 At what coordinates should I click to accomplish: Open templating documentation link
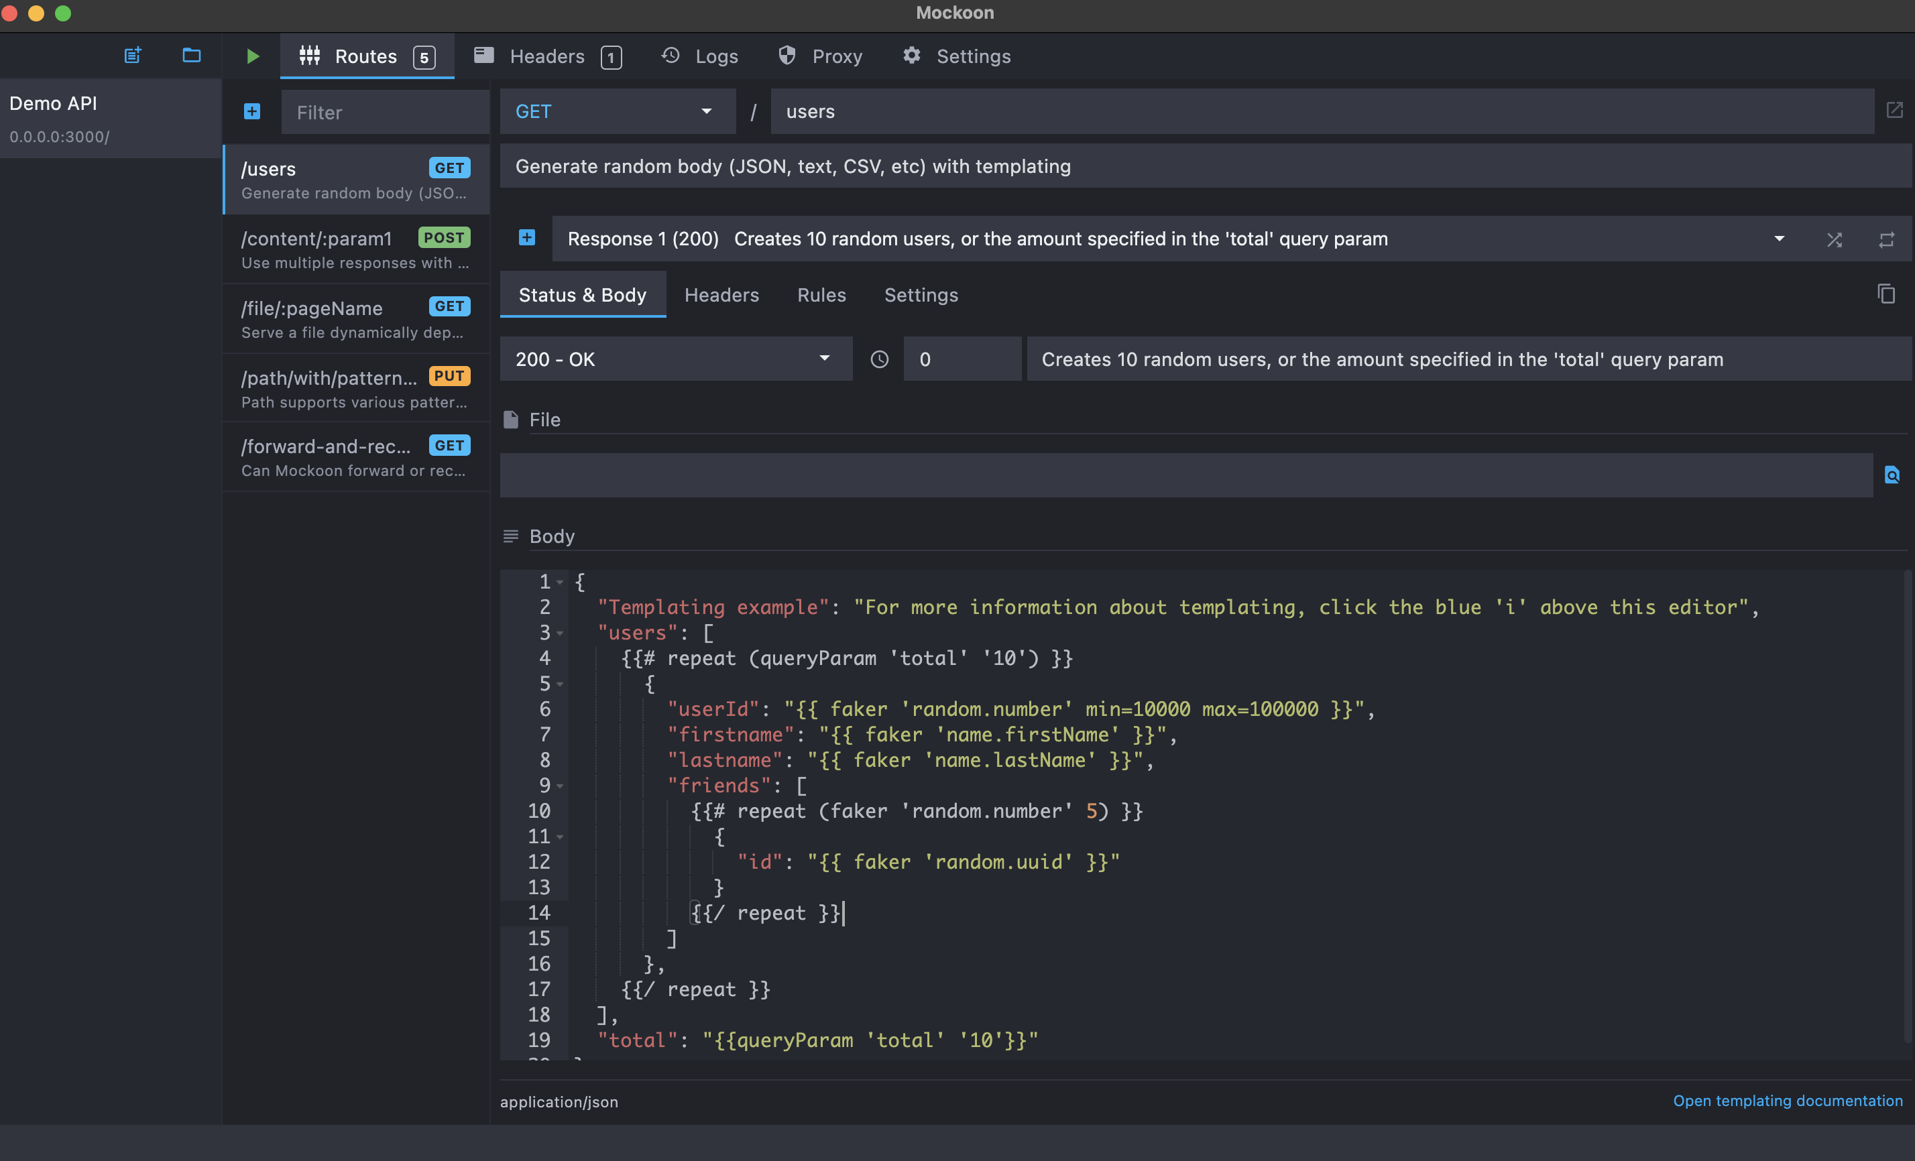click(1787, 1101)
